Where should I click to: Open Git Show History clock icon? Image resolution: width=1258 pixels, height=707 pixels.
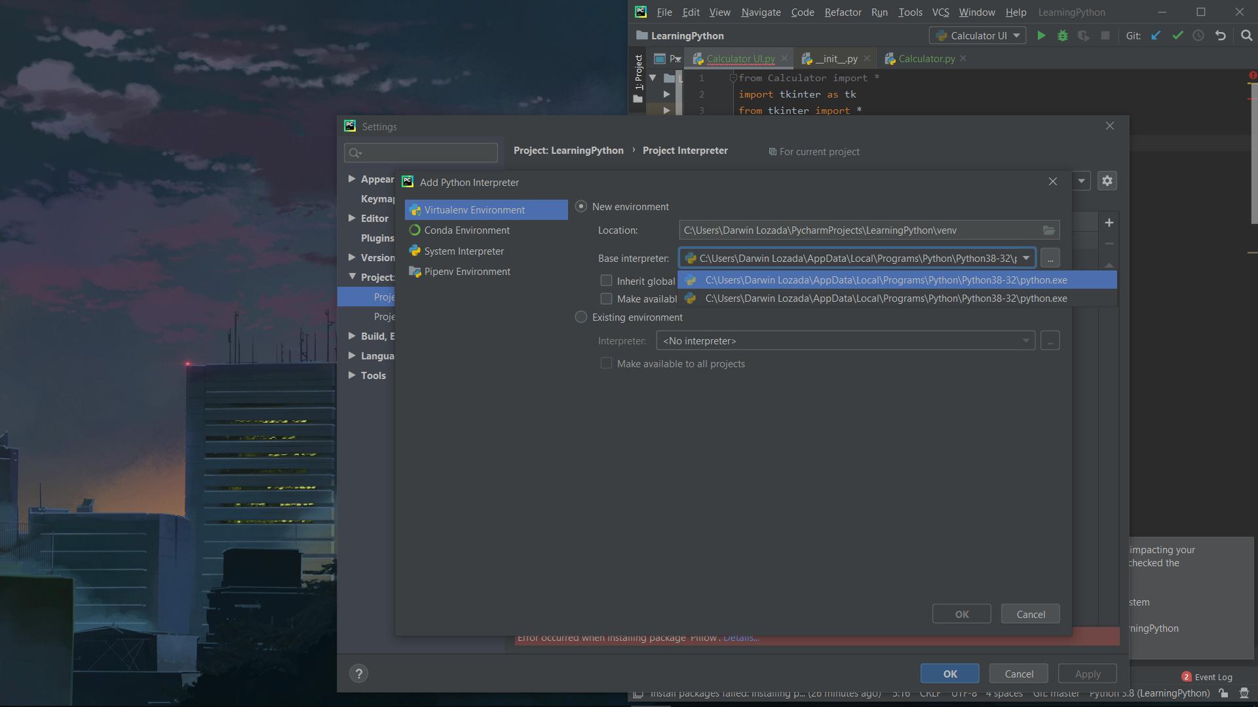click(1198, 36)
